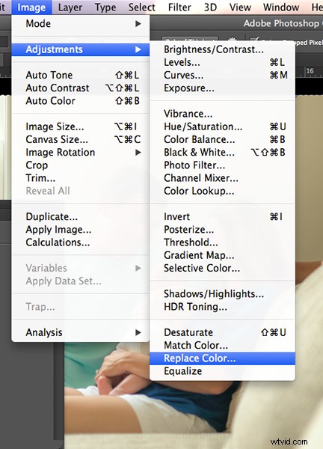The image size is (323, 449).
Task: Expand the Mode submenu arrow
Action: pos(138,23)
